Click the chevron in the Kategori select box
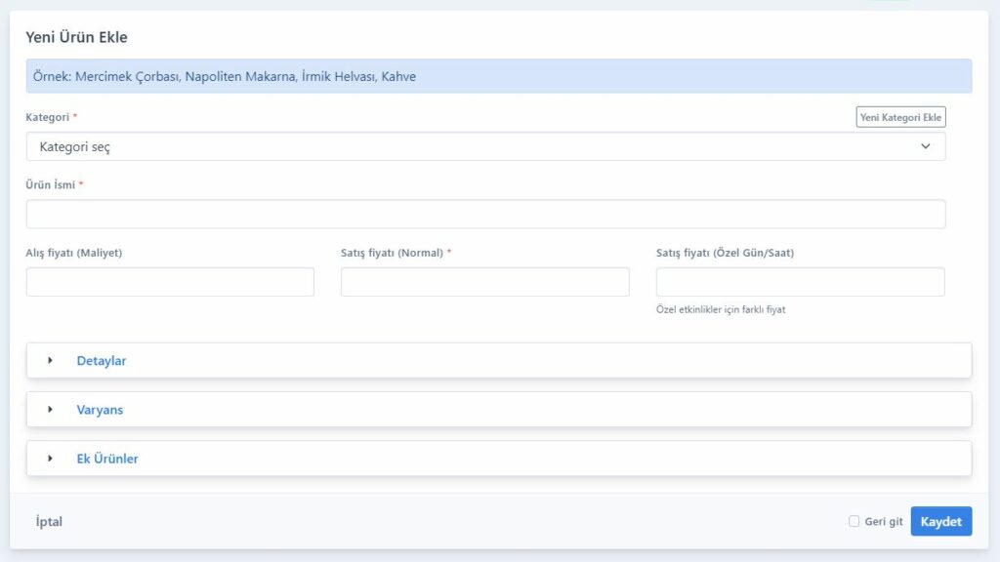This screenshot has width=1000, height=562. [925, 146]
